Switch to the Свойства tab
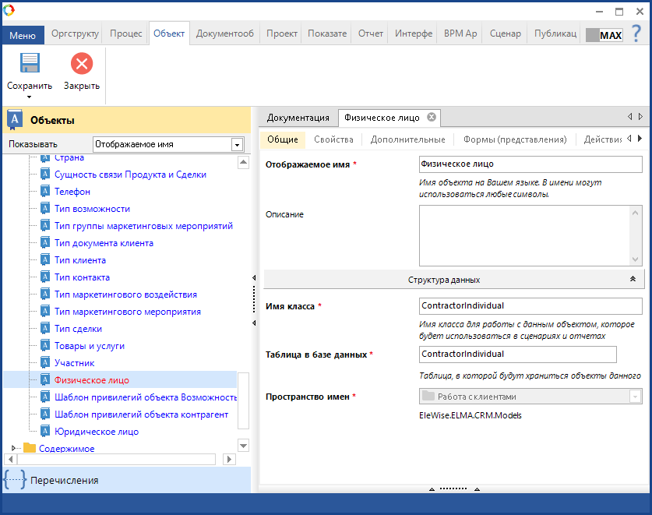The width and height of the screenshot is (652, 515). pyautogui.click(x=333, y=139)
